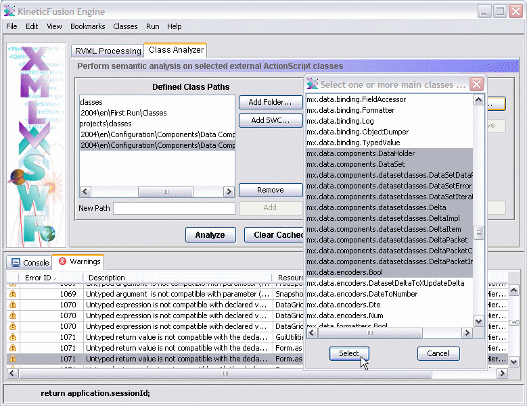This screenshot has height=406, width=527.
Task: Click the New Path text field
Action: (x=174, y=208)
